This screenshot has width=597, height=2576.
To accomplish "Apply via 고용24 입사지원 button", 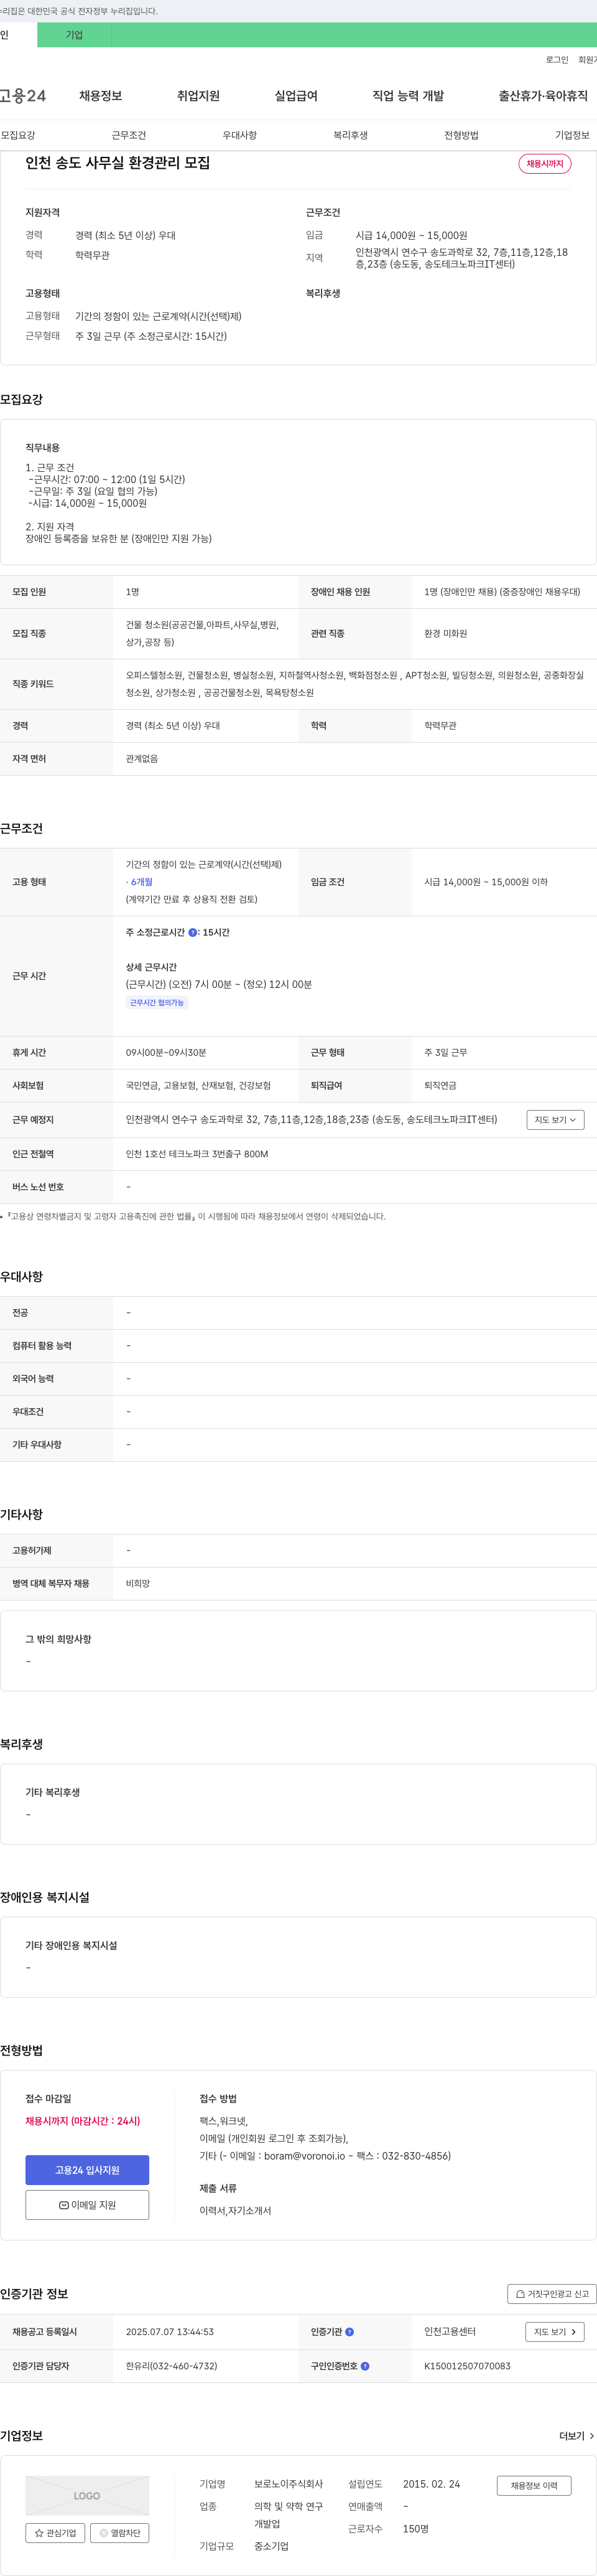I will pos(87,2170).
